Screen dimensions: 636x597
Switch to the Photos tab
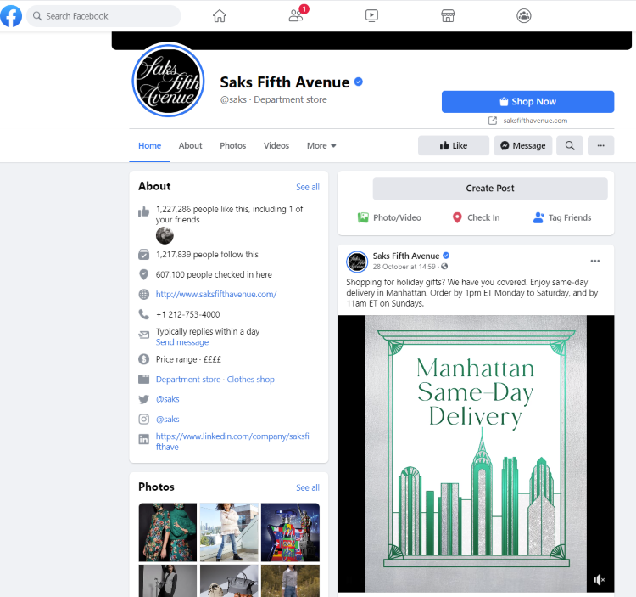click(232, 145)
